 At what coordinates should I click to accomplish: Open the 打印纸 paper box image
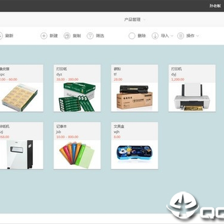coord(77,97)
